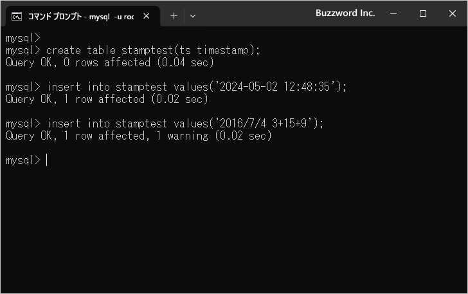
Task: Click the create table stamptest command line
Action: [133, 50]
